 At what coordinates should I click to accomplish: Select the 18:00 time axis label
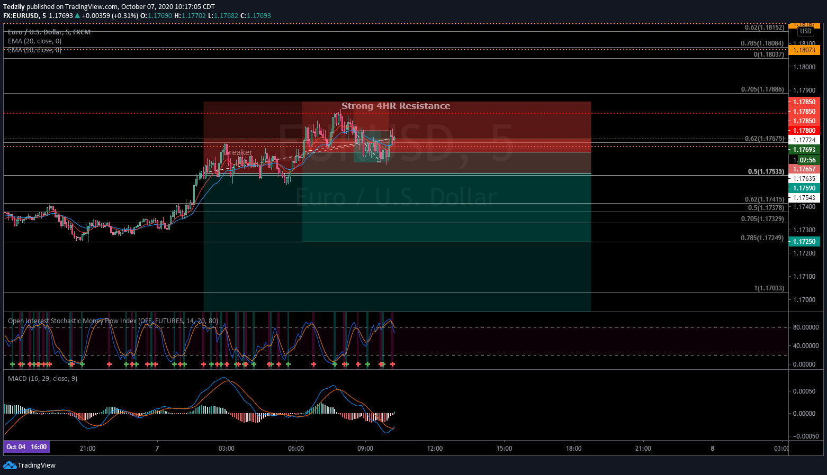click(x=573, y=449)
